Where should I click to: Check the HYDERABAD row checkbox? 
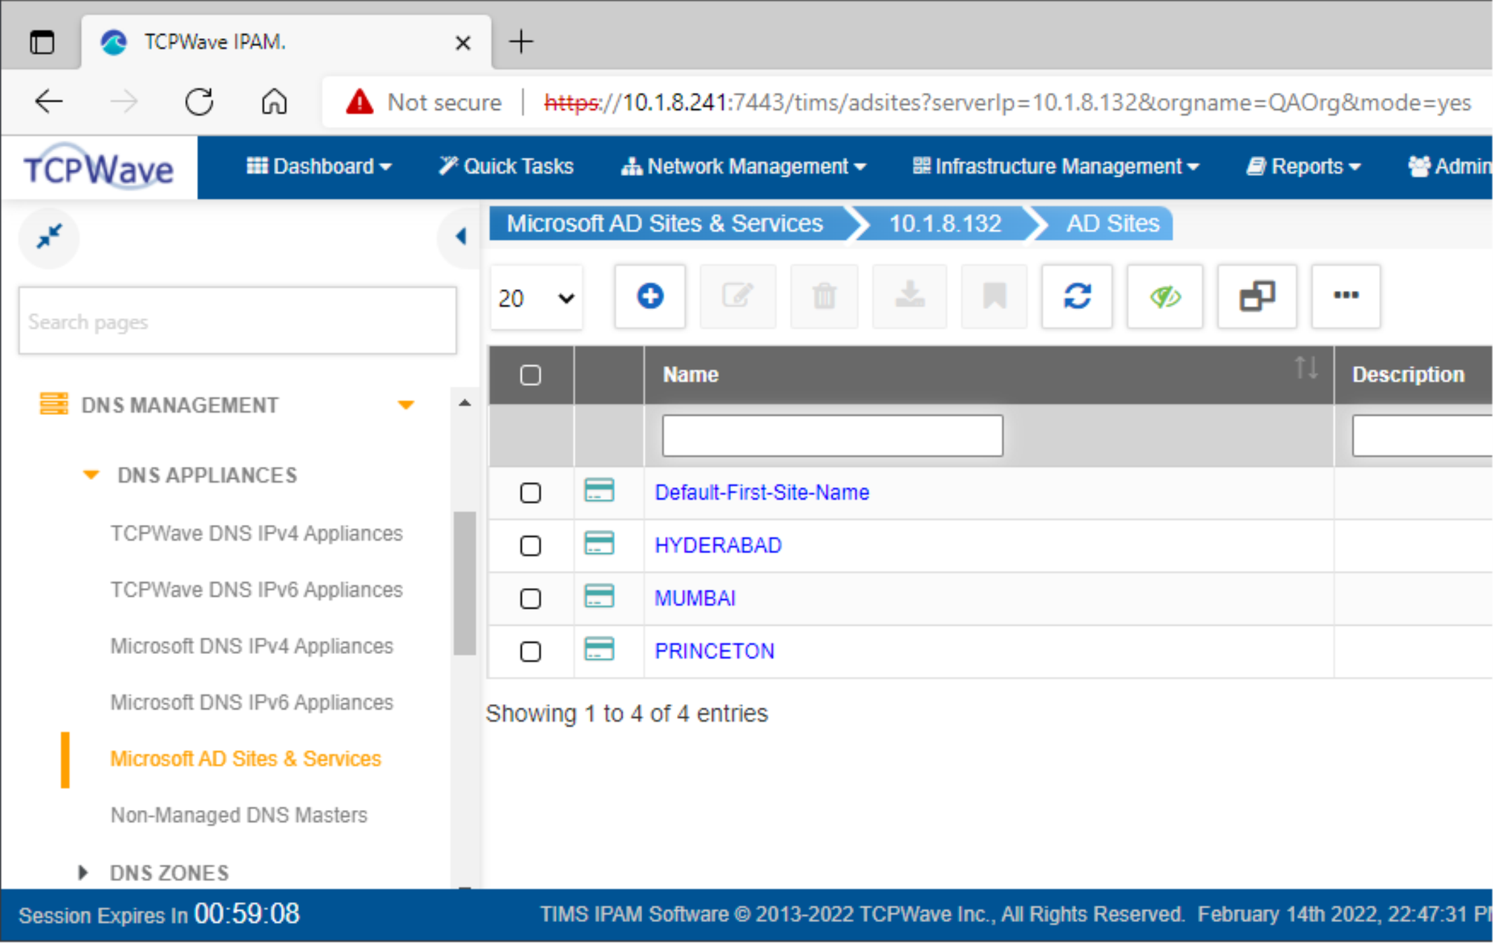tap(530, 545)
